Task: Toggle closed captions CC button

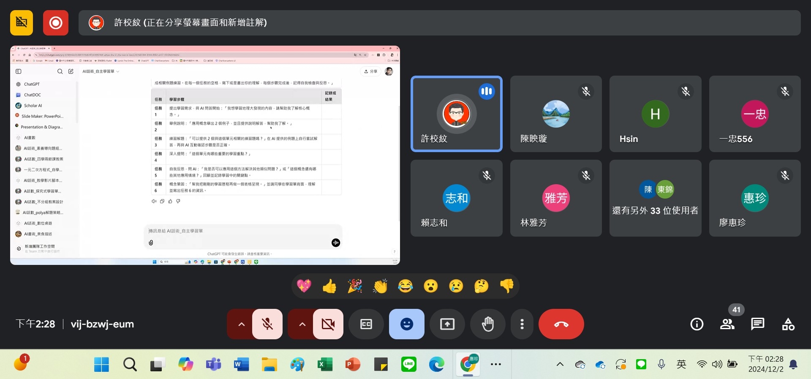Action: coord(366,324)
